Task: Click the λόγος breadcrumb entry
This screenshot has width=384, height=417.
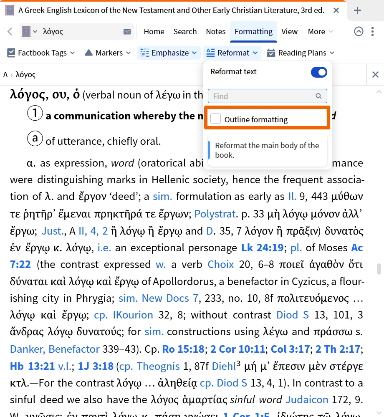Action: (25, 75)
